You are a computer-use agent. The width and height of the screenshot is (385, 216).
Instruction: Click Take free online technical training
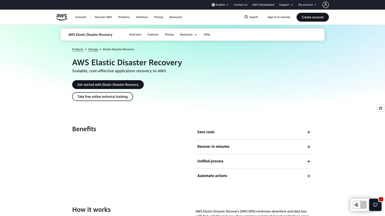(102, 97)
